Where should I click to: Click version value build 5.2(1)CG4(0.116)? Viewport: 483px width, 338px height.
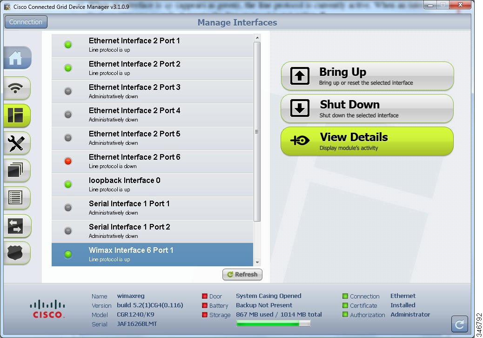pyautogui.click(x=150, y=305)
